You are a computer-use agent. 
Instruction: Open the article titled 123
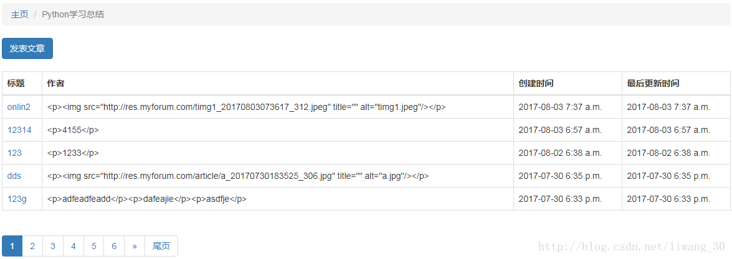(x=14, y=153)
